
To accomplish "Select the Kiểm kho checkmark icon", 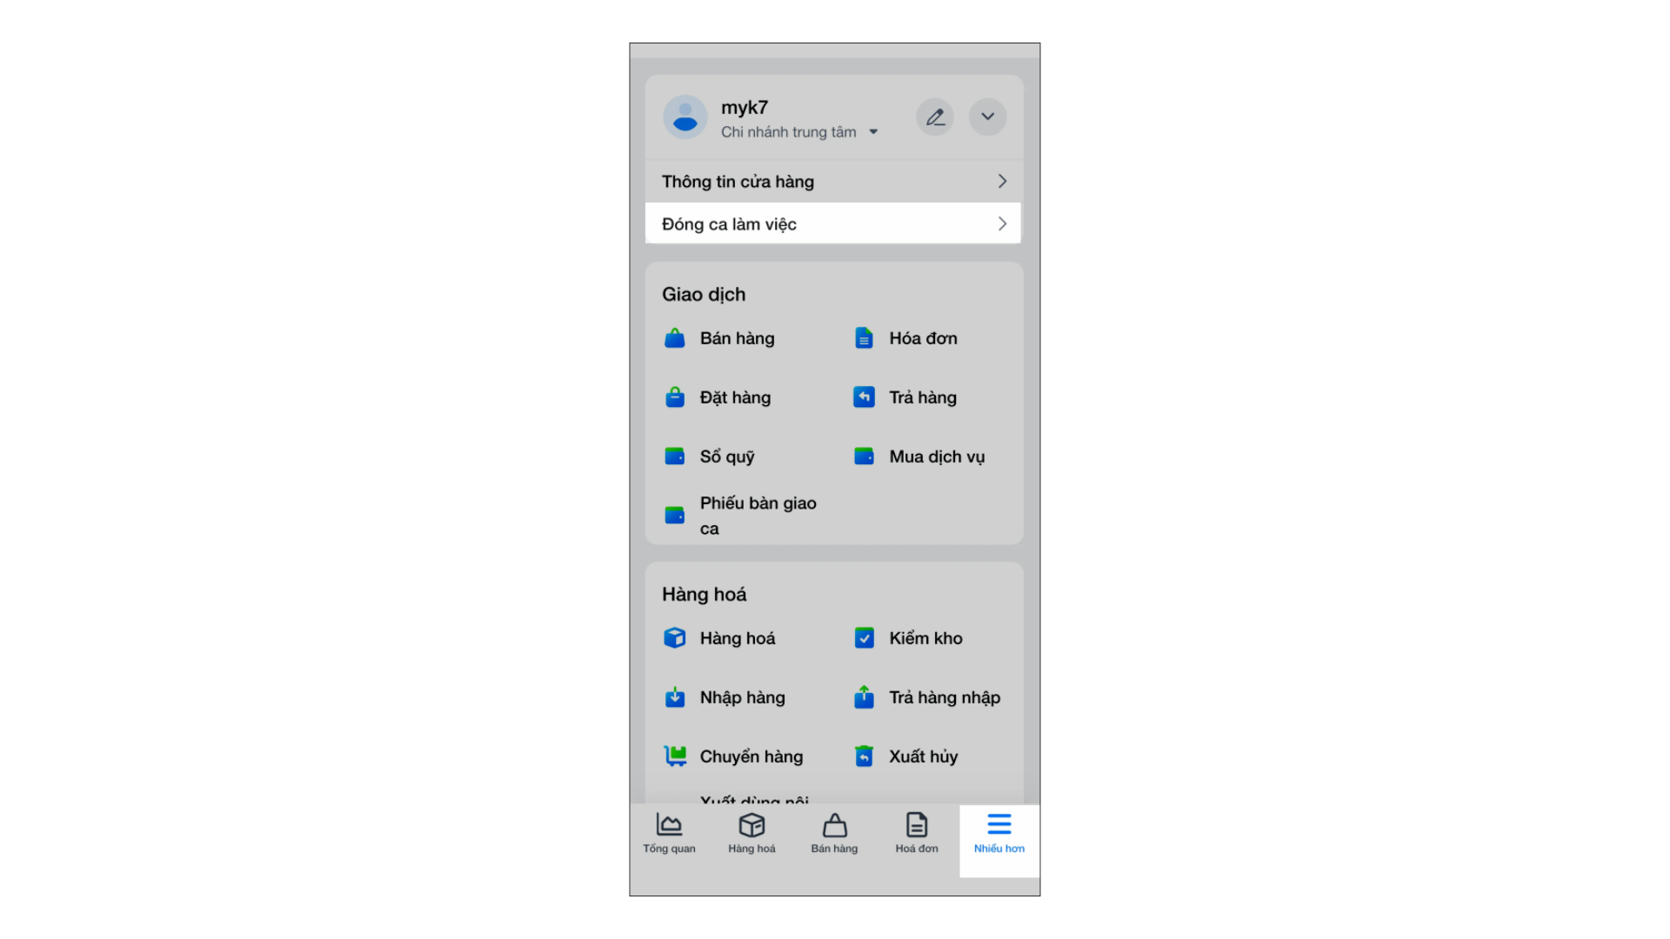I will [864, 638].
